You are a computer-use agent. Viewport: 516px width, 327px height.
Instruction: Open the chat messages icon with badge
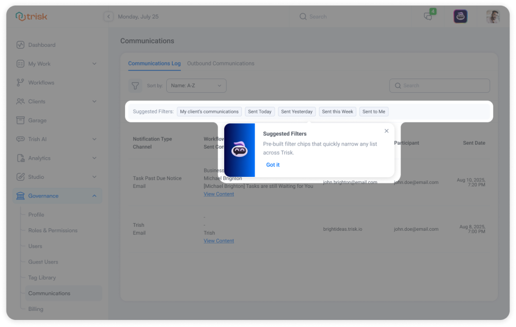click(428, 16)
